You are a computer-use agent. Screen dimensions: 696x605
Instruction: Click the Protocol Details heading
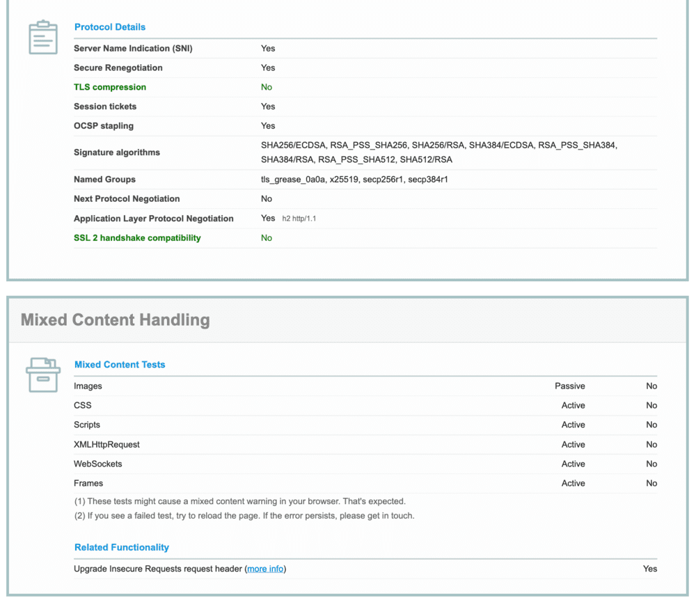tap(110, 27)
